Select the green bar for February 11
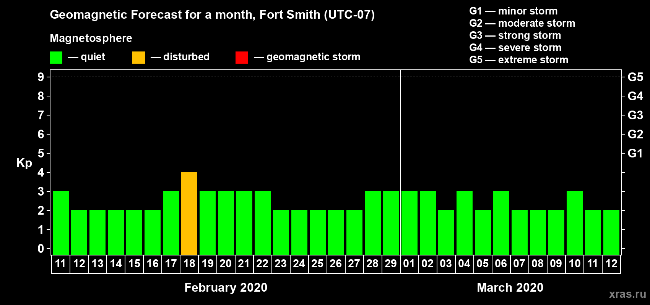Image resolution: width=650 pixels, height=305 pixels. tap(61, 223)
